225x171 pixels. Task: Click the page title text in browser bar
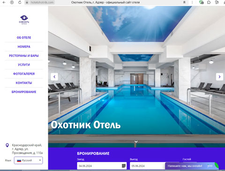pyautogui.click(x=105, y=2)
